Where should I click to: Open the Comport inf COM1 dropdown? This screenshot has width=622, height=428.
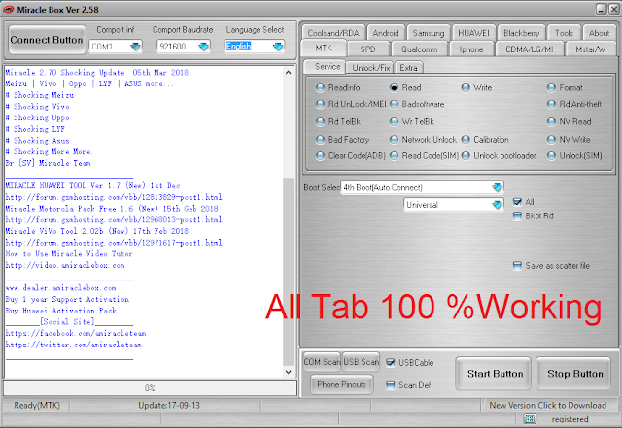point(135,47)
